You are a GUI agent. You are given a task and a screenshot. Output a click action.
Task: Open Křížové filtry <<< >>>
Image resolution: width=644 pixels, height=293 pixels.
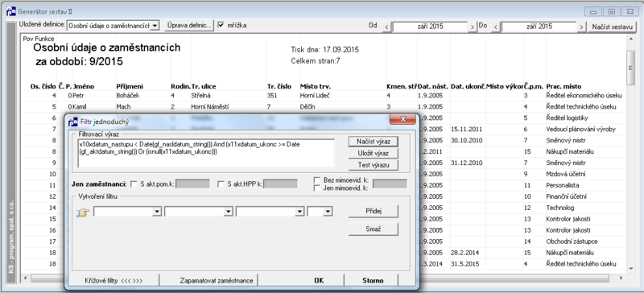pos(115,281)
